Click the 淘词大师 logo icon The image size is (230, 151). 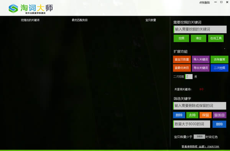tap(13, 8)
